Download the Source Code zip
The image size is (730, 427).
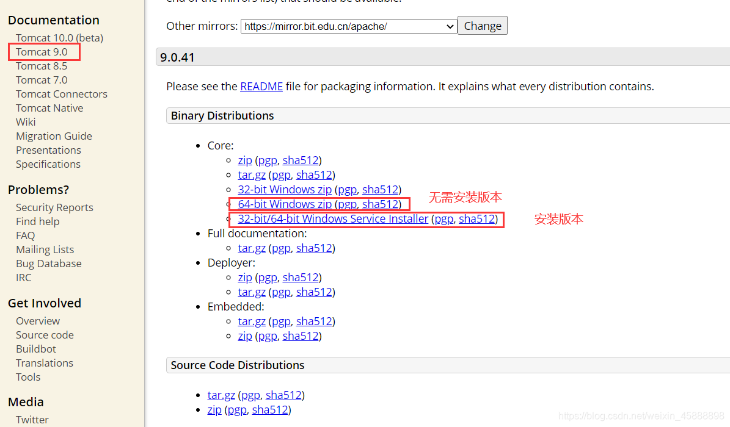pos(214,410)
